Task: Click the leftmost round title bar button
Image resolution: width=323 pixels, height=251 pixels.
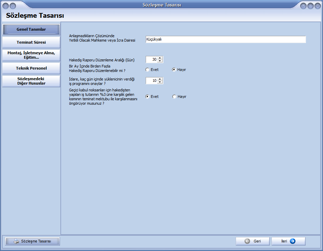Action: 5,5
